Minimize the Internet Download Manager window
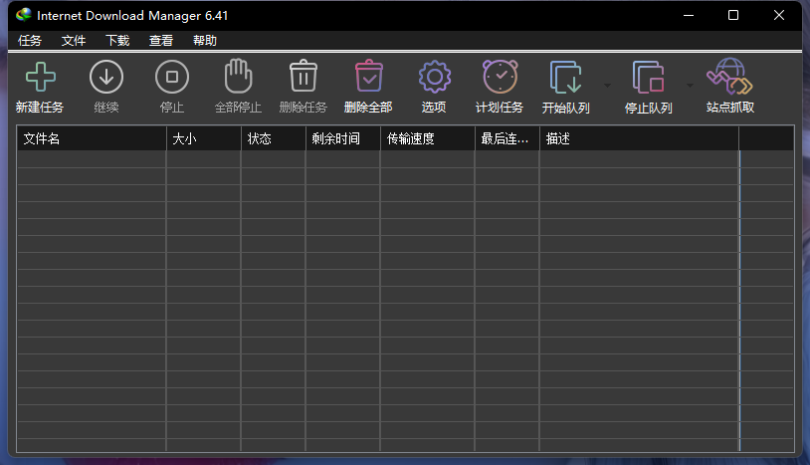This screenshot has width=810, height=465. (689, 16)
